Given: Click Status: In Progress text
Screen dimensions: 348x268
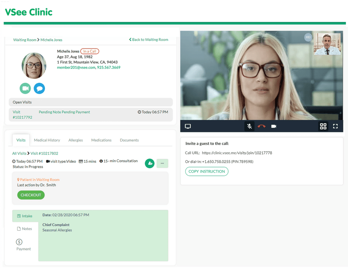Looking at the screenshot, I should click(28, 167).
